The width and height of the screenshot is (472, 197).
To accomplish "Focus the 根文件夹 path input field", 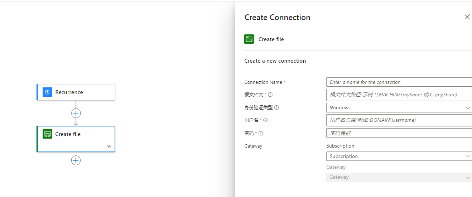I will 399,95.
